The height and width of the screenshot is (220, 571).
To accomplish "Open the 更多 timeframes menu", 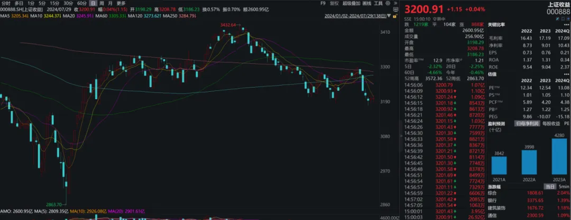I will tap(121, 3).
